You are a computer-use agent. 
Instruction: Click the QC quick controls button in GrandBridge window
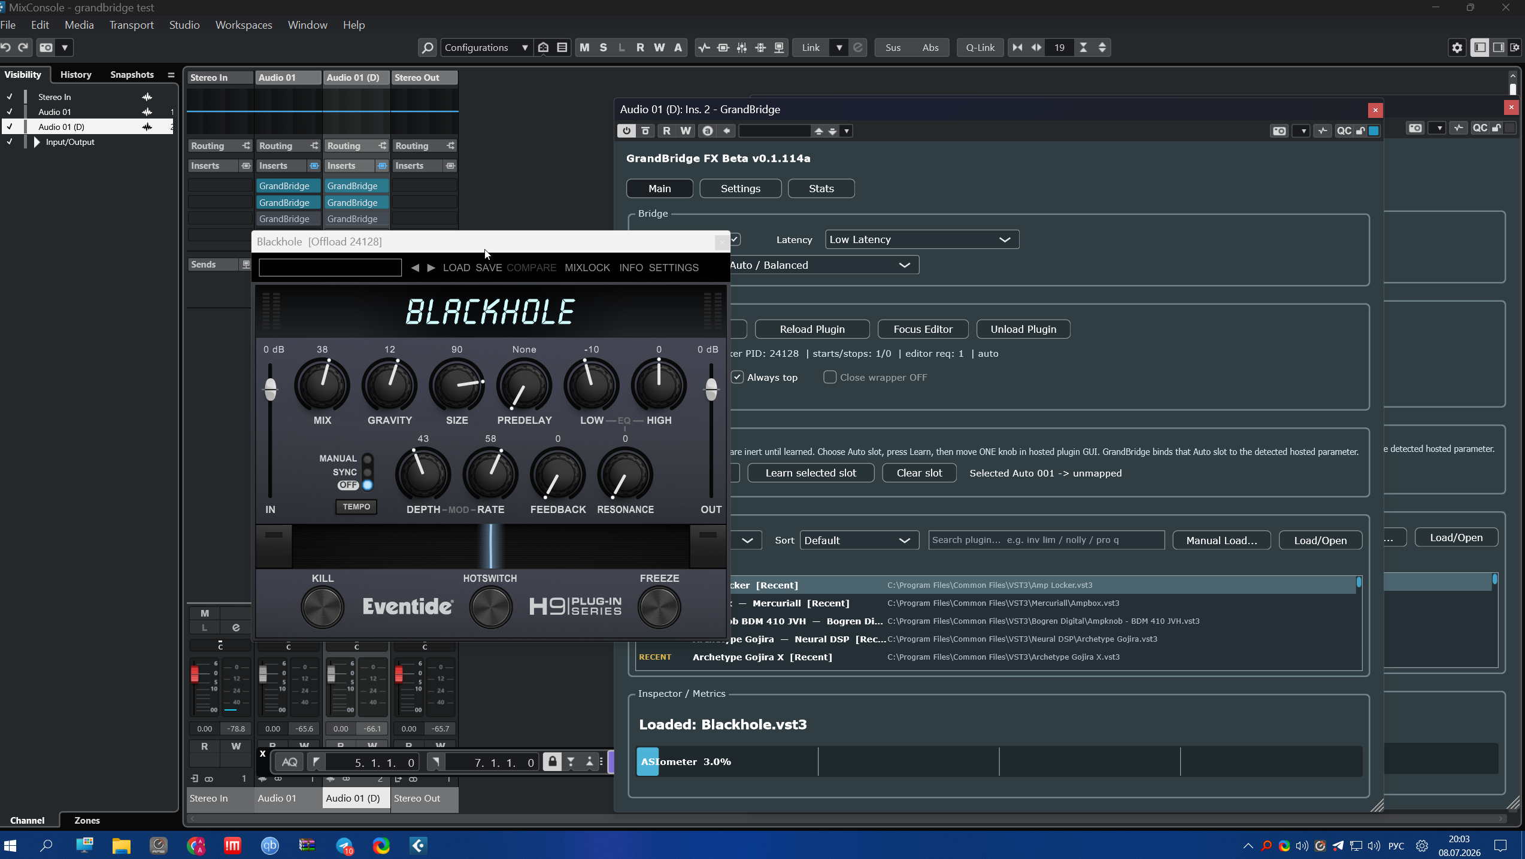click(1344, 130)
